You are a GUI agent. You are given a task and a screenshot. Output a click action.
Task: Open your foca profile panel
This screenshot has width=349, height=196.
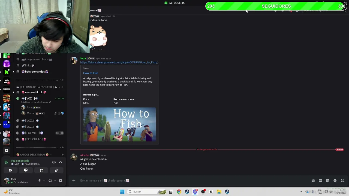pos(19,180)
